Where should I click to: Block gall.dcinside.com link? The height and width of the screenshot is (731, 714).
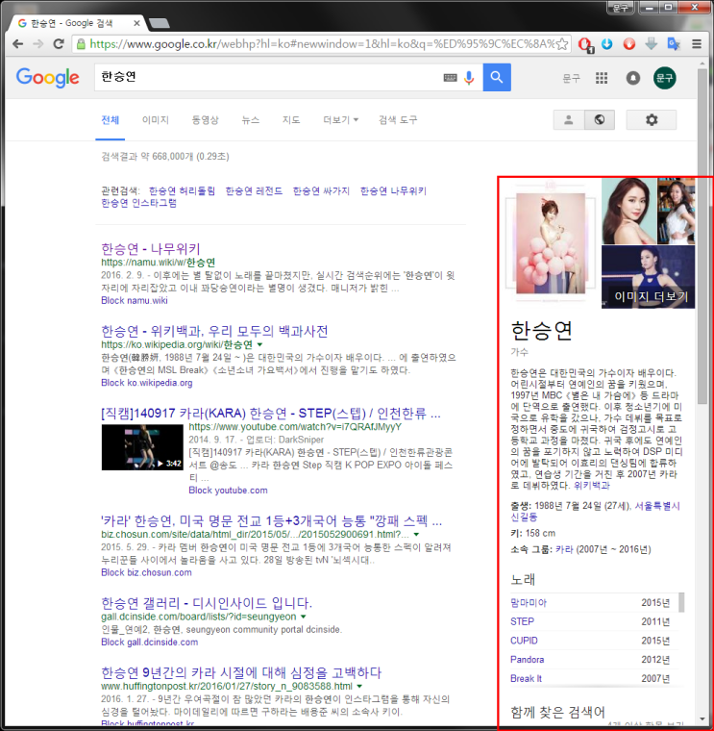tap(150, 642)
